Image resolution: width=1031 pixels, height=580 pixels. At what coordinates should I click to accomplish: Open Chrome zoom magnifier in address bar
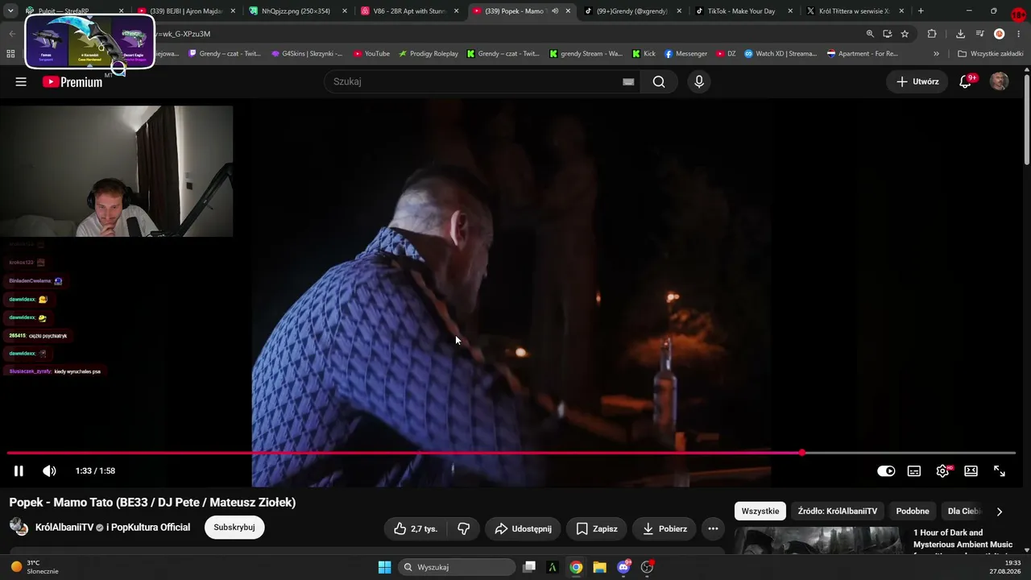(870, 34)
